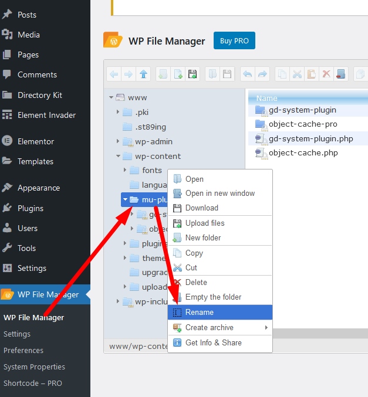Click the Back arrow toolbar icon
Screen dimensions: 368x397
pyautogui.click(x=114, y=74)
